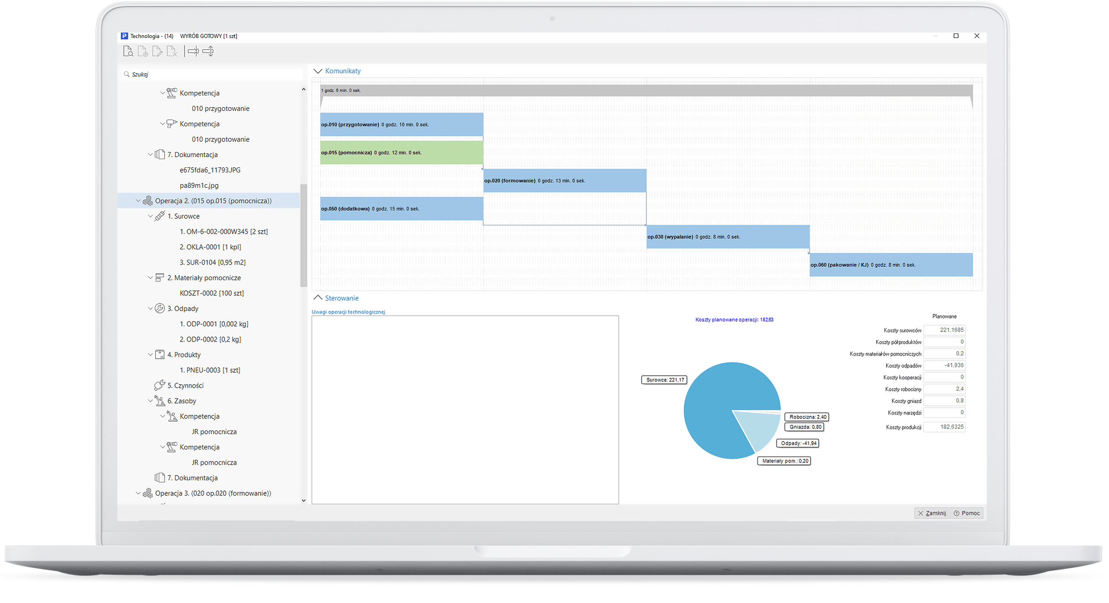Select product 1. PNEU-0003 [1 szt]
This screenshot has width=1109, height=603.
[210, 370]
